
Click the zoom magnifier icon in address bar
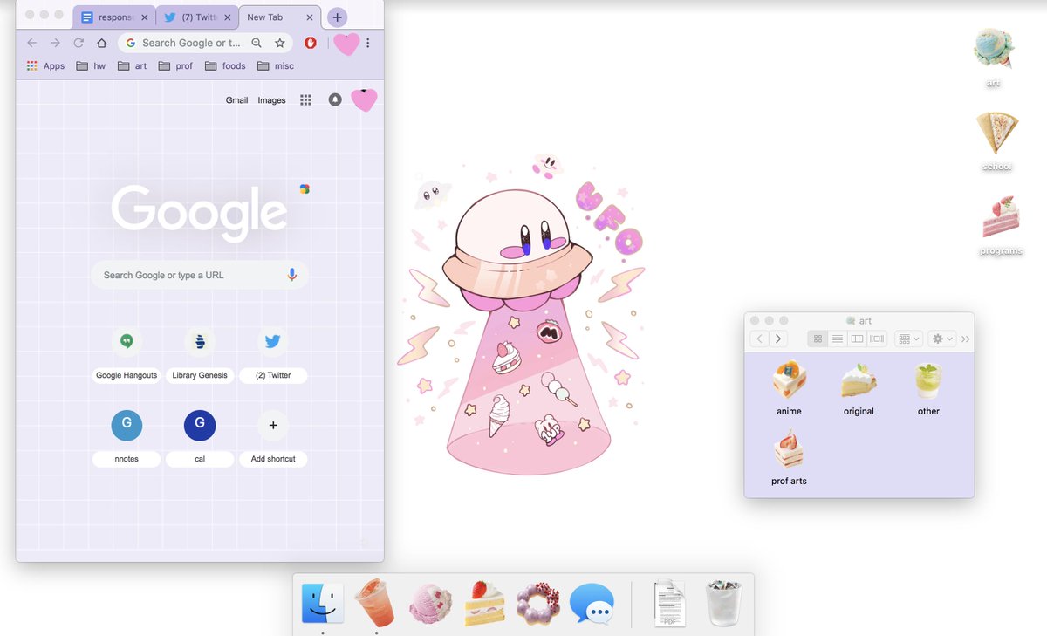[x=257, y=43]
